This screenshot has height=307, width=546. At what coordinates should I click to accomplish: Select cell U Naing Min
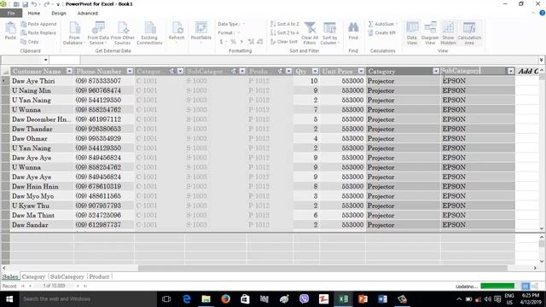(x=42, y=90)
